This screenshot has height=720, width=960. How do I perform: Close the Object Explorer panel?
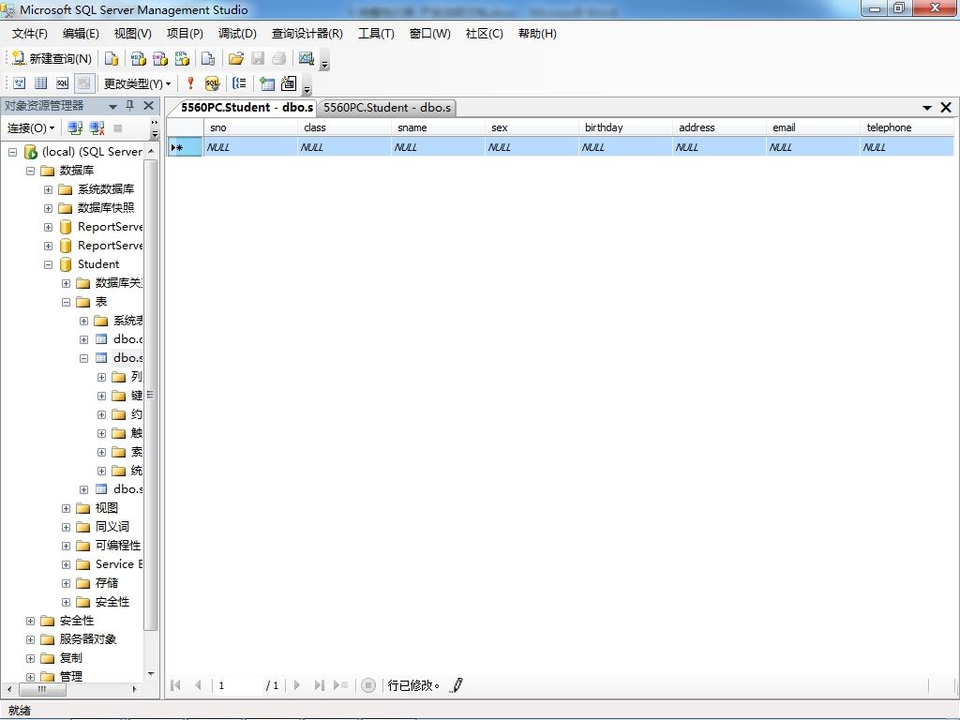click(148, 105)
